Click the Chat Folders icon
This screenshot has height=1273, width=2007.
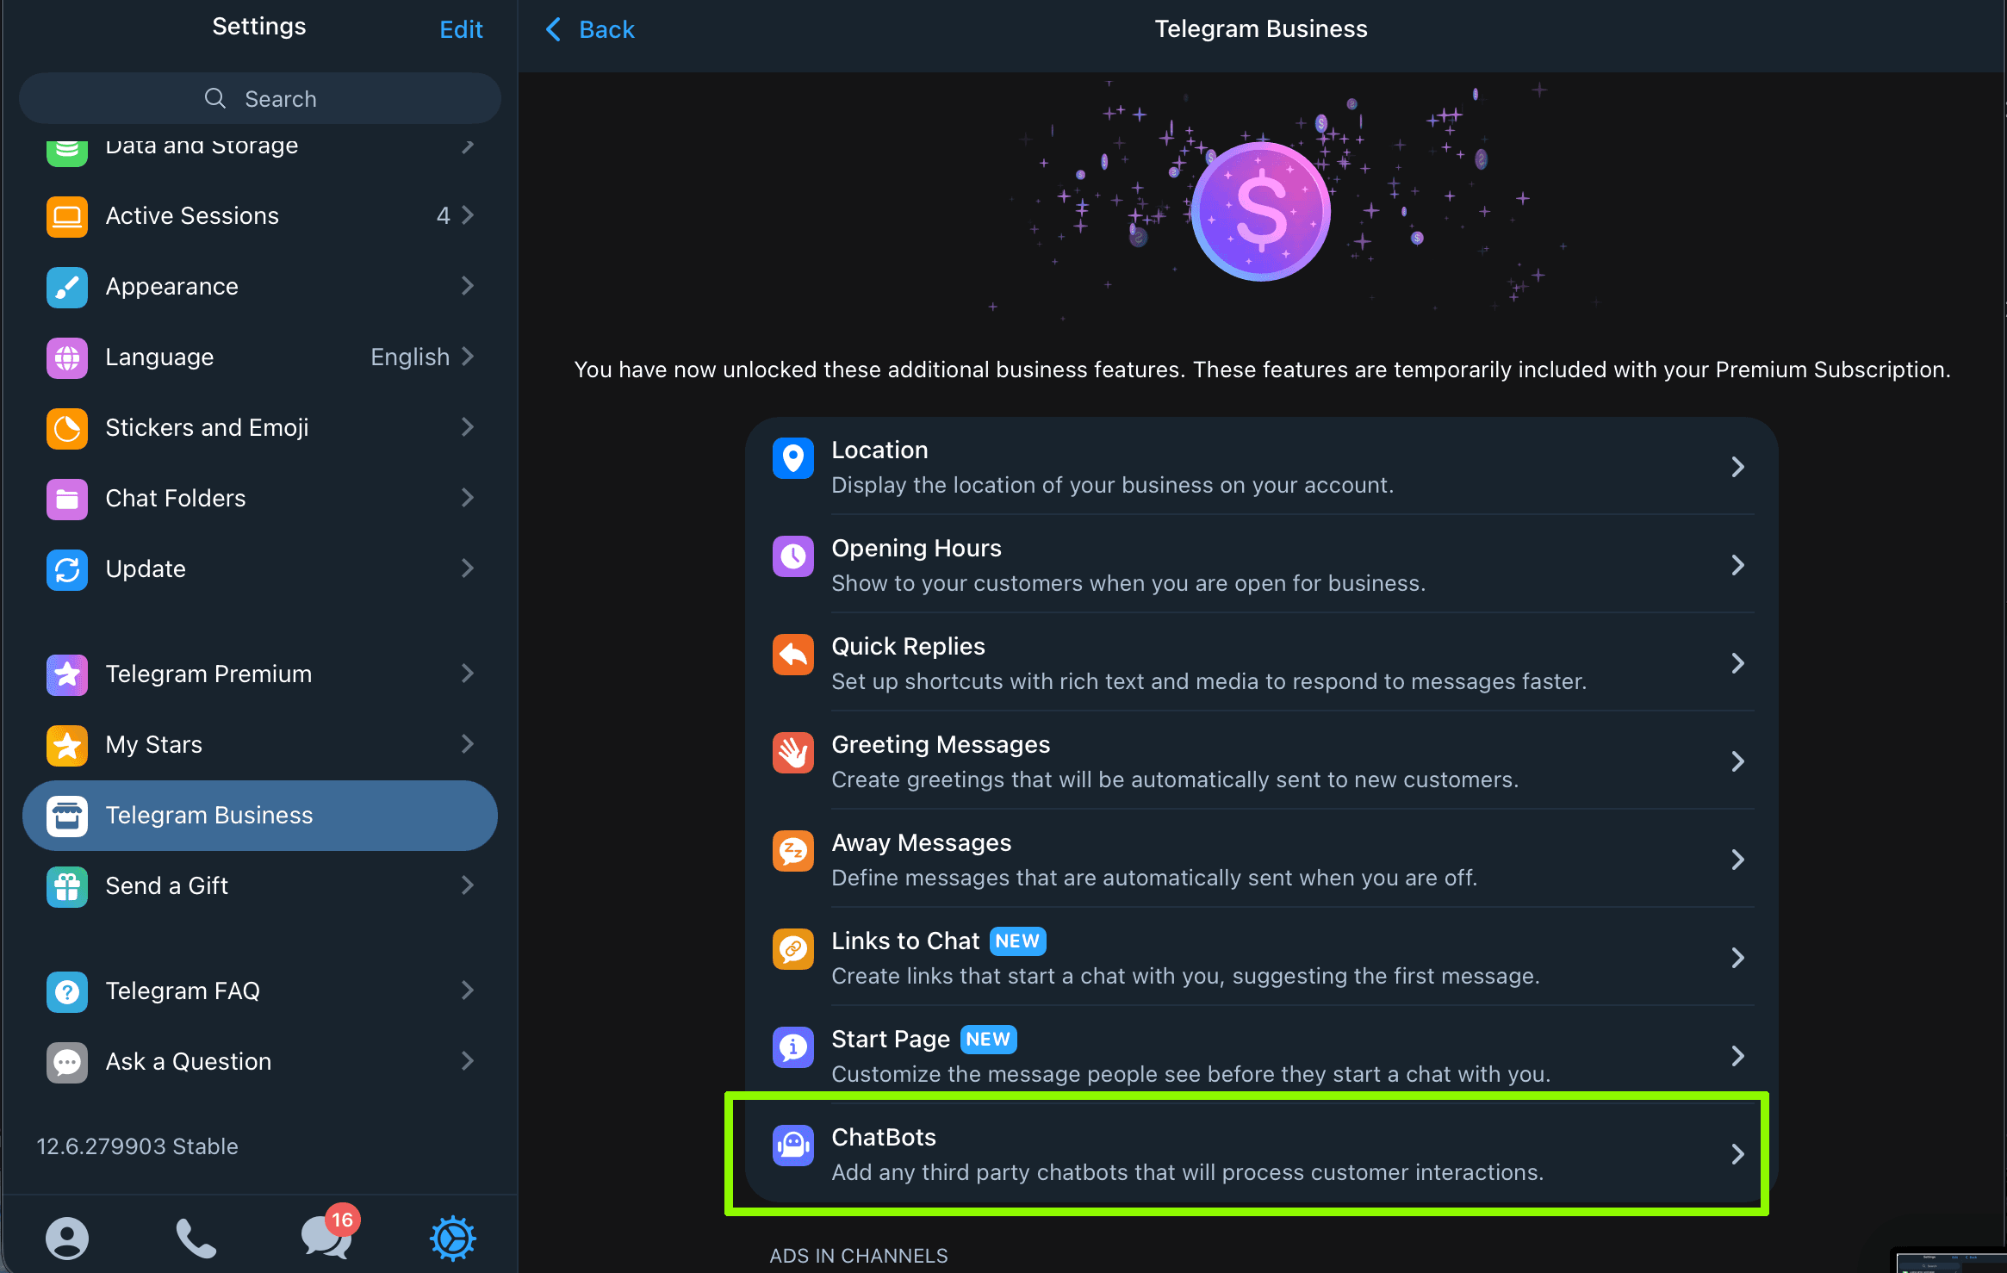click(67, 499)
